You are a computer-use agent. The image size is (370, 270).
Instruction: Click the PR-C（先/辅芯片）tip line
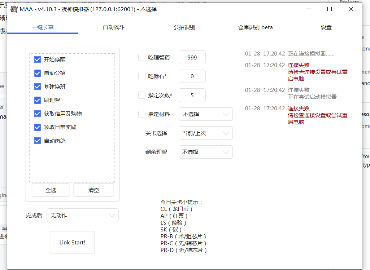(183, 243)
